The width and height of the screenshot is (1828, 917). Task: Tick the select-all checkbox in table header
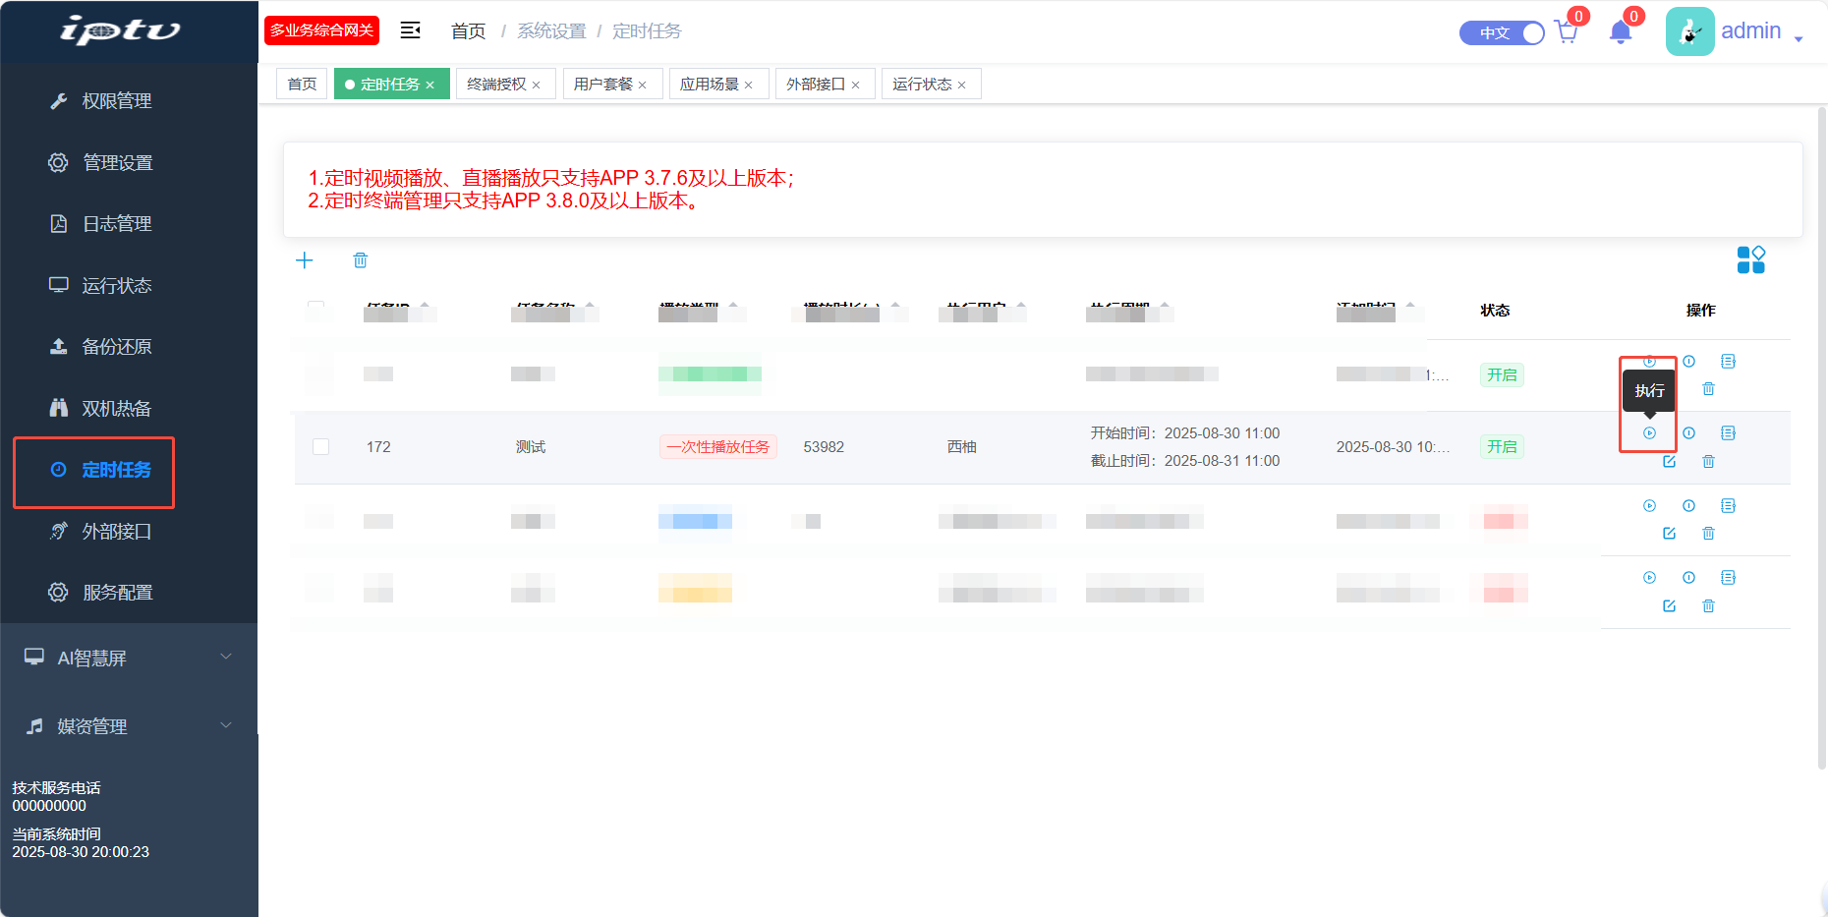click(x=315, y=309)
